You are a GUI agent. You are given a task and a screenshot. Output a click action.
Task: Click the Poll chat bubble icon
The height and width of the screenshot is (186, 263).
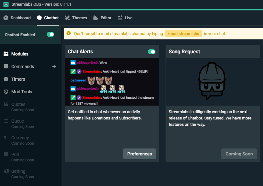click(6, 154)
